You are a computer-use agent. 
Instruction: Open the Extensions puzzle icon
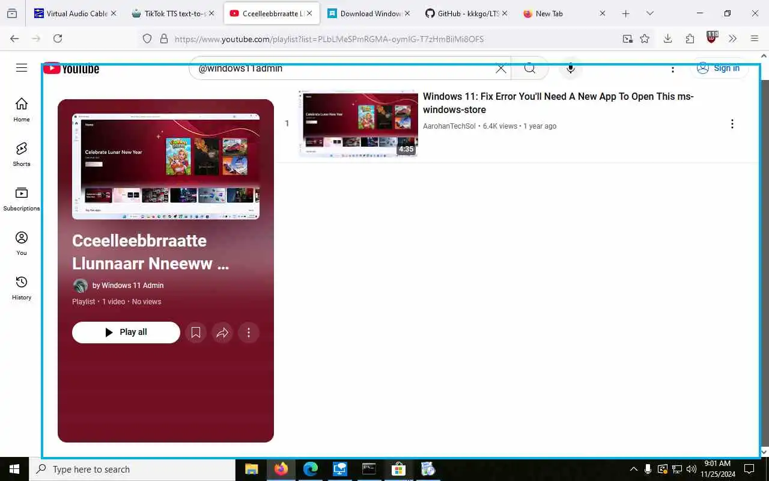(690, 38)
